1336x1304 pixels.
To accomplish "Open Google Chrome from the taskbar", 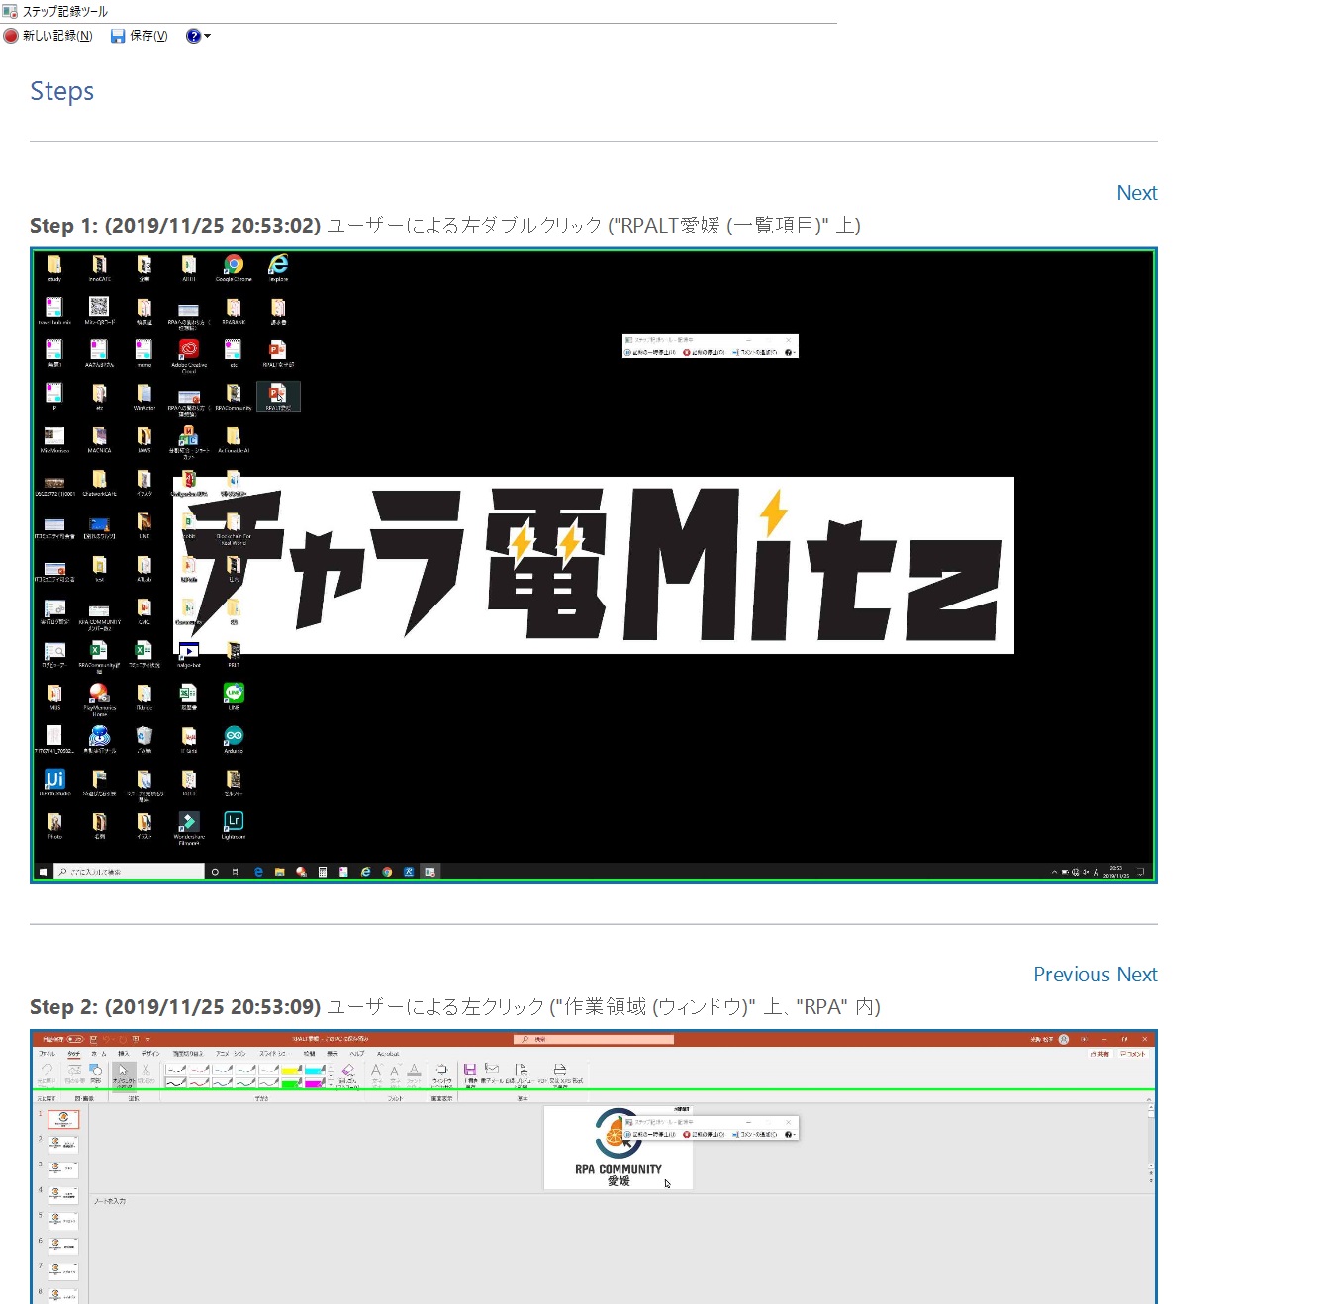I will (386, 872).
